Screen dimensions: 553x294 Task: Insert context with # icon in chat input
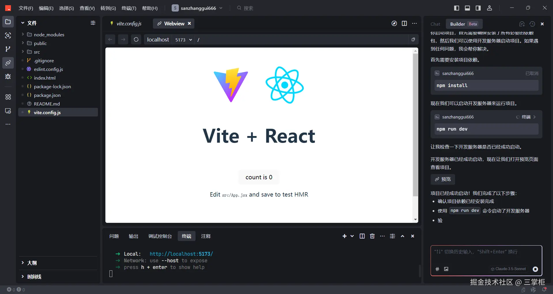click(x=437, y=269)
